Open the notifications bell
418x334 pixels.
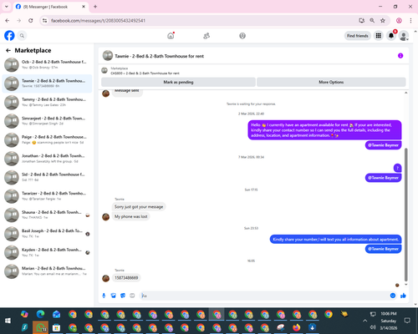391,36
